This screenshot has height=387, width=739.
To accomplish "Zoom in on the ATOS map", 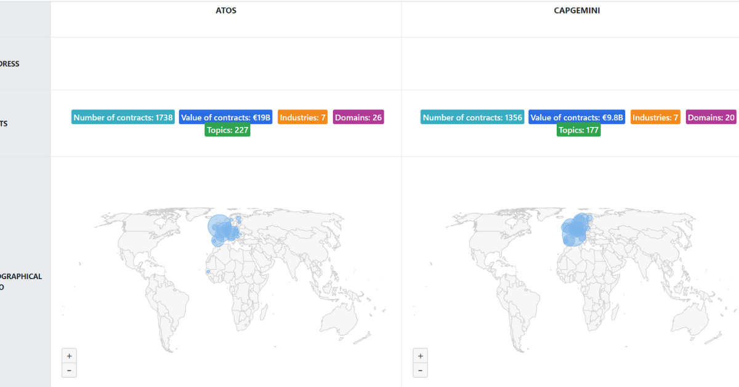I will 69,356.
